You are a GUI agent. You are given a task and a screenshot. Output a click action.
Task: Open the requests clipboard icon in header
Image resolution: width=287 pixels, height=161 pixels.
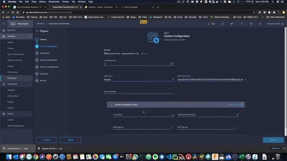[222, 24]
